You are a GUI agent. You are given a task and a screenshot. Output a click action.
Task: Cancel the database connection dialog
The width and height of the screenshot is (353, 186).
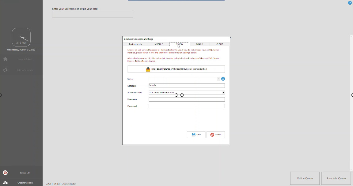click(216, 135)
